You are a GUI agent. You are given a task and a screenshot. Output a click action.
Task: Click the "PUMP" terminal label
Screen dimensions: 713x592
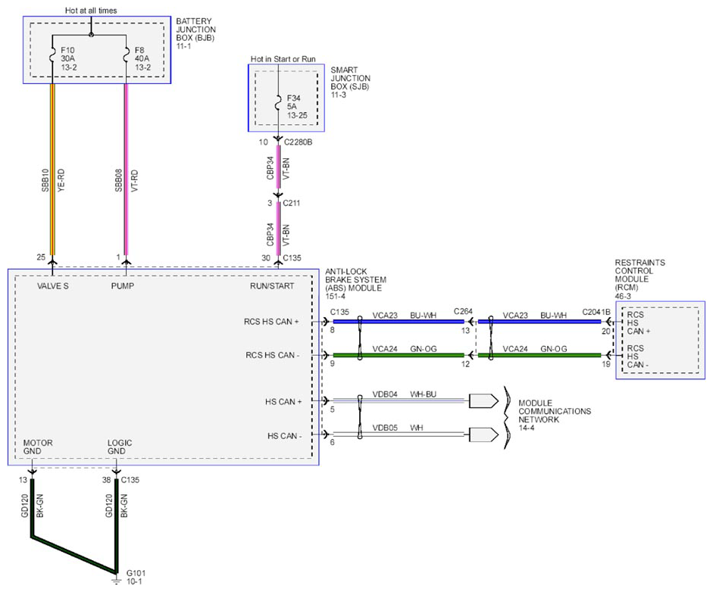coord(122,285)
